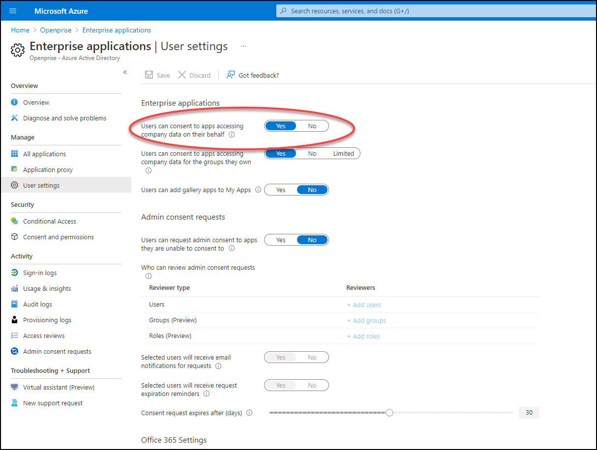
Task: Click the Openprise breadcrumb link
Action: (56, 30)
